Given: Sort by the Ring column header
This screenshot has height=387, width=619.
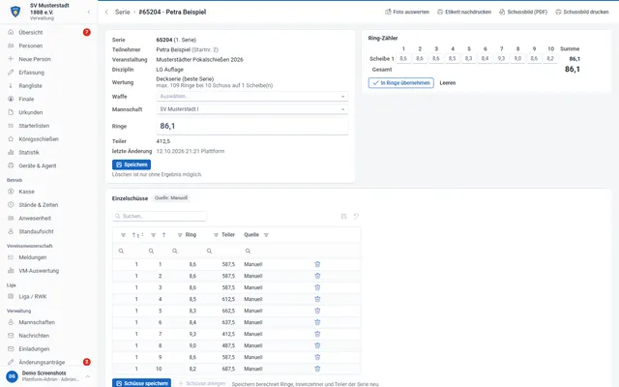Looking at the screenshot, I should 191,234.
